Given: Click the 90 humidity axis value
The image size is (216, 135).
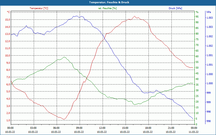Looking at the screenshot, I should tap(197, 22).
